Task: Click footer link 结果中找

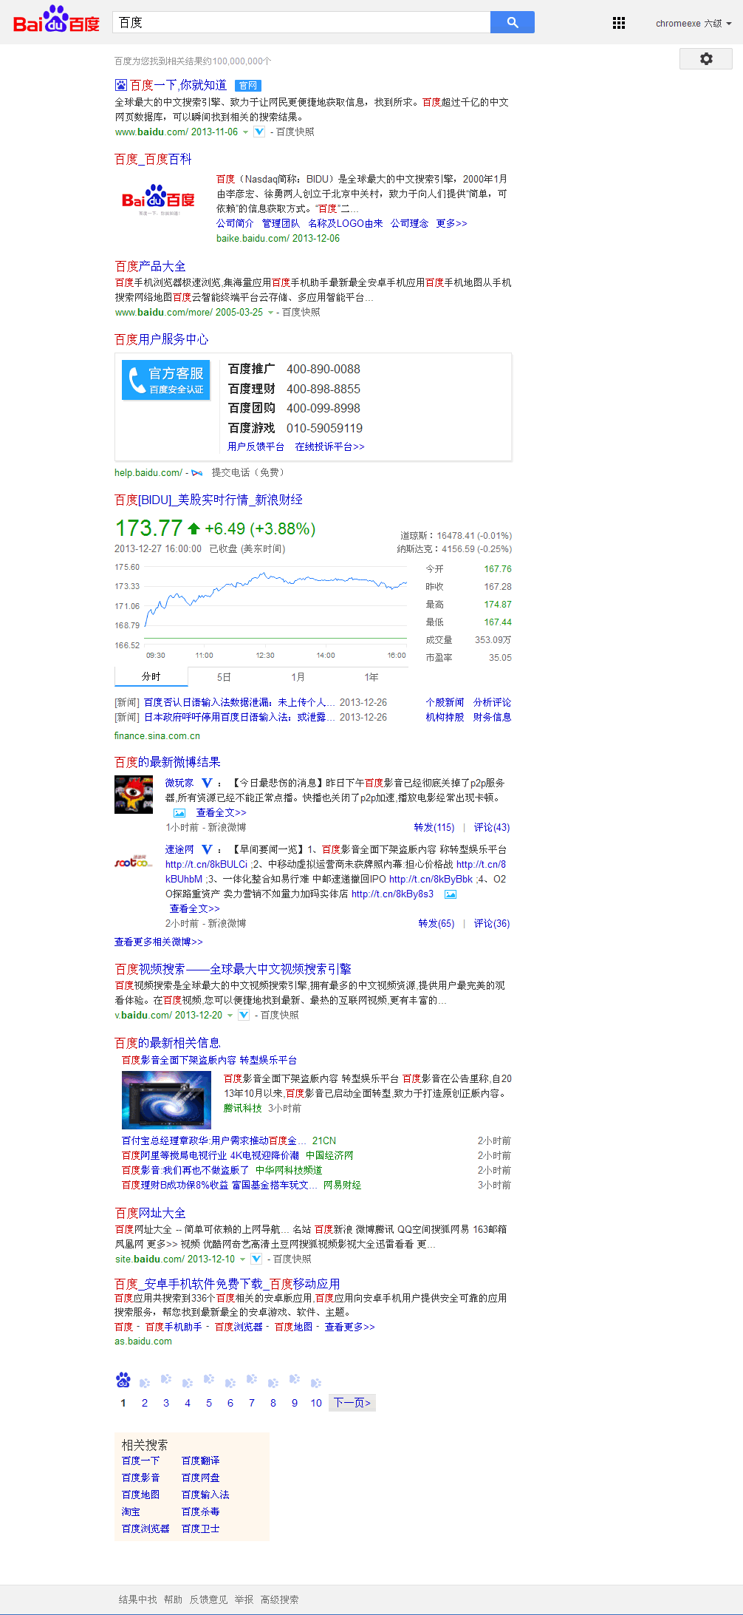Action: coord(138,1599)
